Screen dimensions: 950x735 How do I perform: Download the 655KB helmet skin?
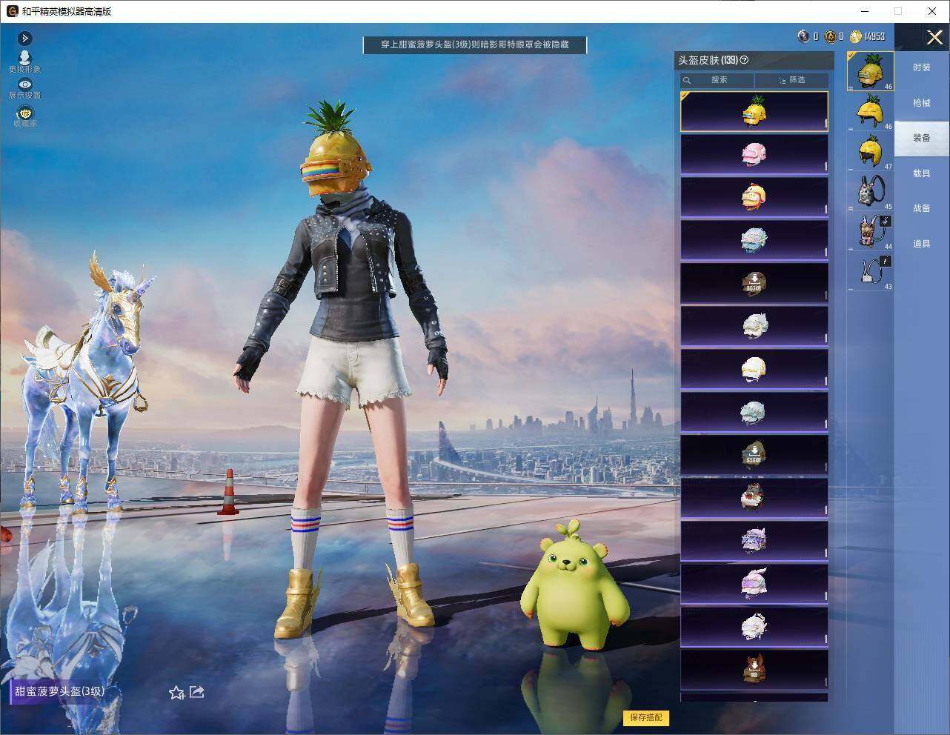tap(754, 455)
